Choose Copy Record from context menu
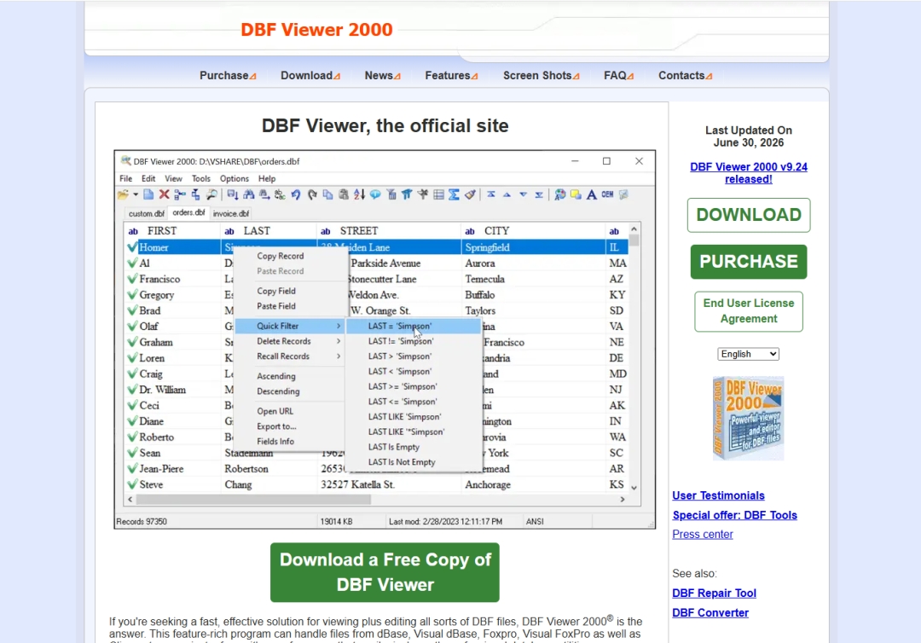This screenshot has height=643, width=921. pos(281,256)
